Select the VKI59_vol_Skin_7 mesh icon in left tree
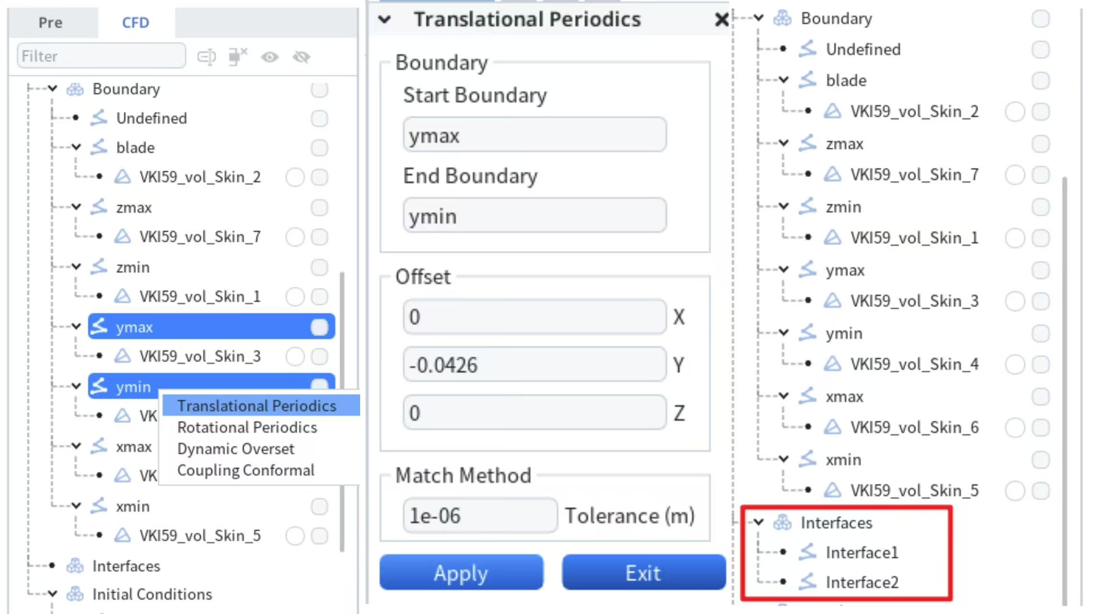The image size is (1093, 614). coord(122,236)
